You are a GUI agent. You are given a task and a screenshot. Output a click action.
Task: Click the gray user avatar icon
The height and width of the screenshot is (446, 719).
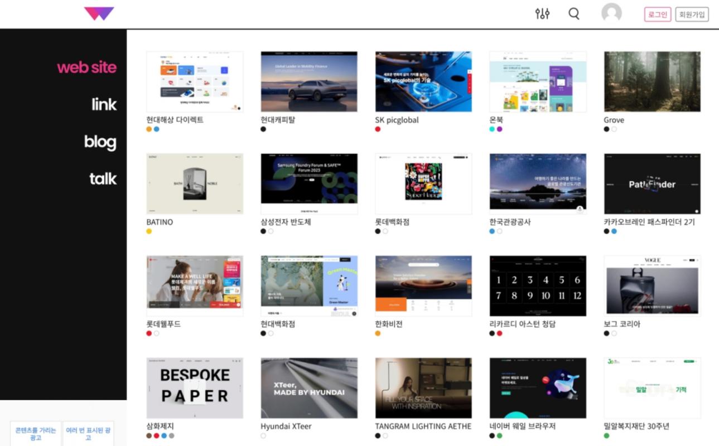(611, 13)
